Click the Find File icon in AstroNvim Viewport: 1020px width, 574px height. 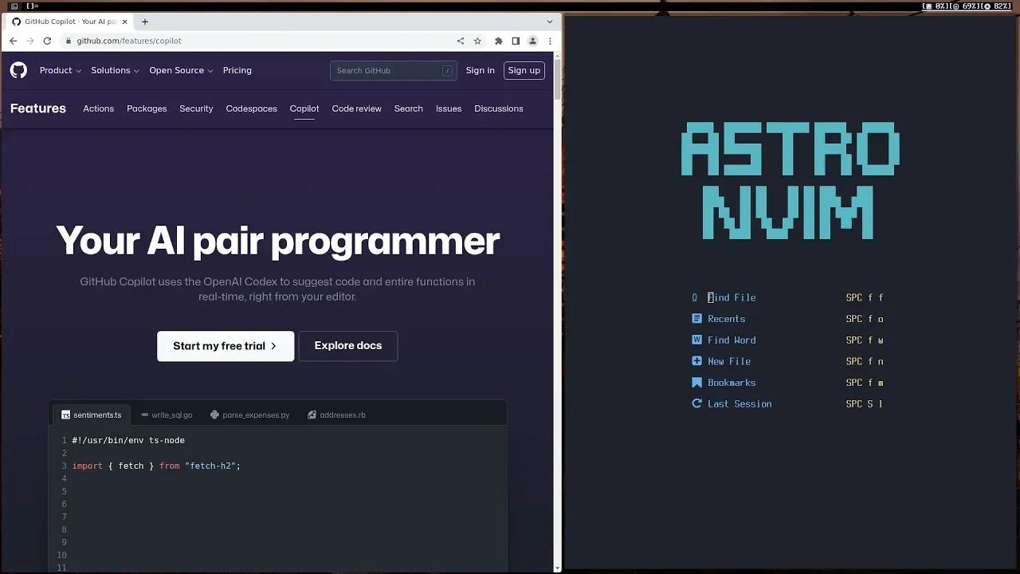click(695, 297)
